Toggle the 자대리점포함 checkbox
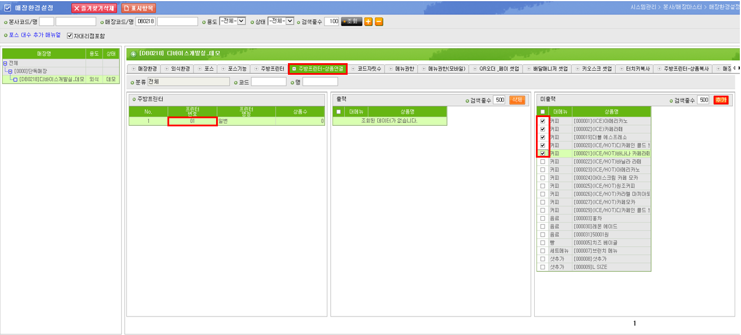The width and height of the screenshot is (741, 335). pos(70,36)
